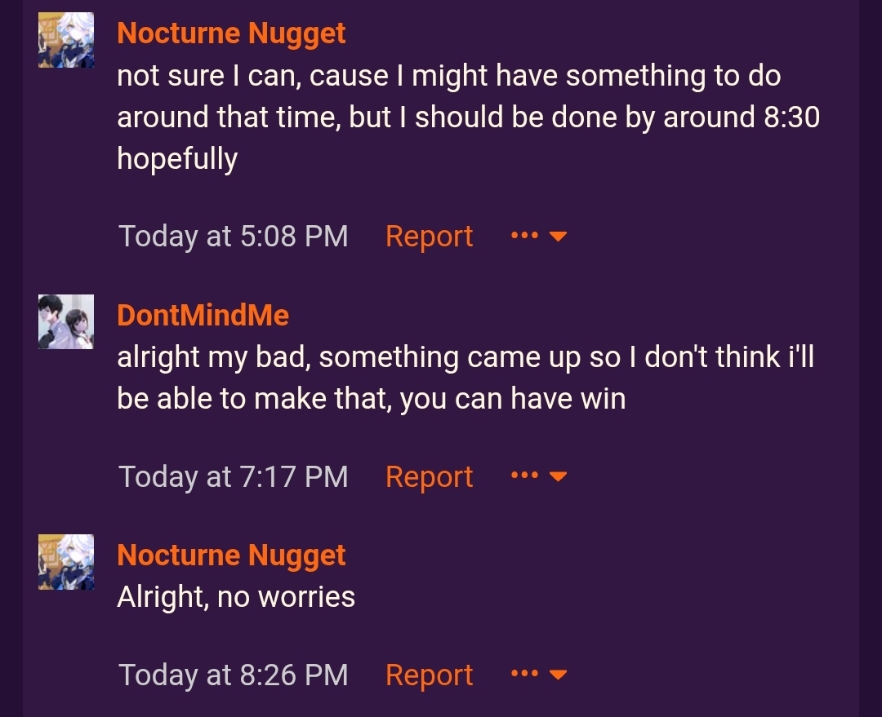Open the DontMindMe username link
This screenshot has width=882, height=717.
pos(203,315)
